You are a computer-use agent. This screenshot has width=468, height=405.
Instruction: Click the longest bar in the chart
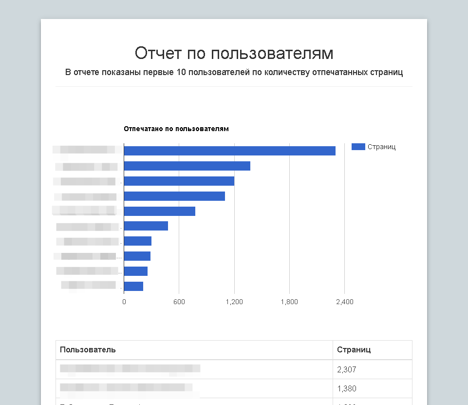pos(229,151)
